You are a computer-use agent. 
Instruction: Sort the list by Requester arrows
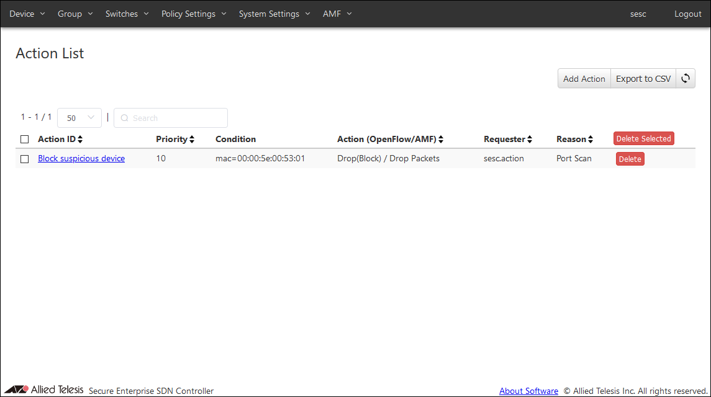tap(530, 140)
